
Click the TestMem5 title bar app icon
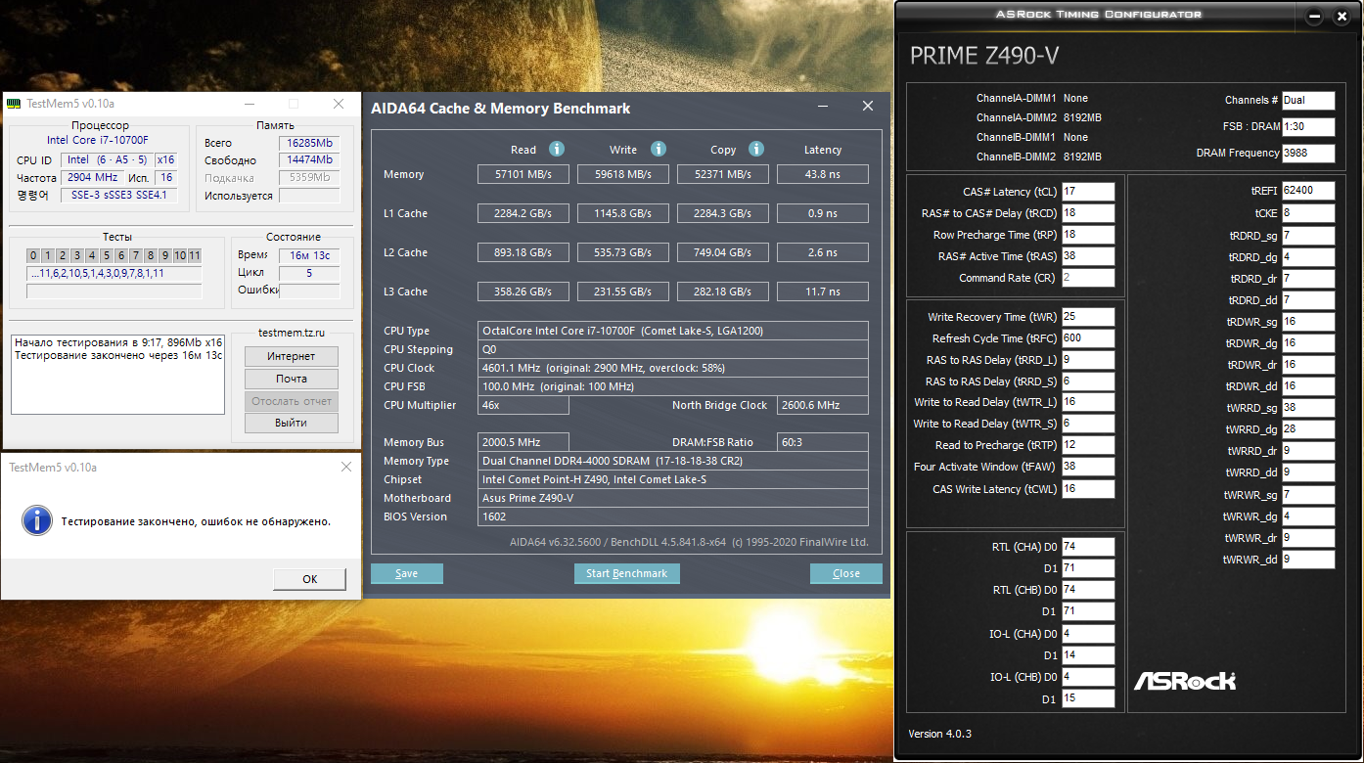coord(14,104)
